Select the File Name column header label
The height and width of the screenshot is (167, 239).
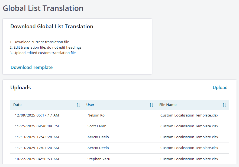pyautogui.click(x=168, y=105)
